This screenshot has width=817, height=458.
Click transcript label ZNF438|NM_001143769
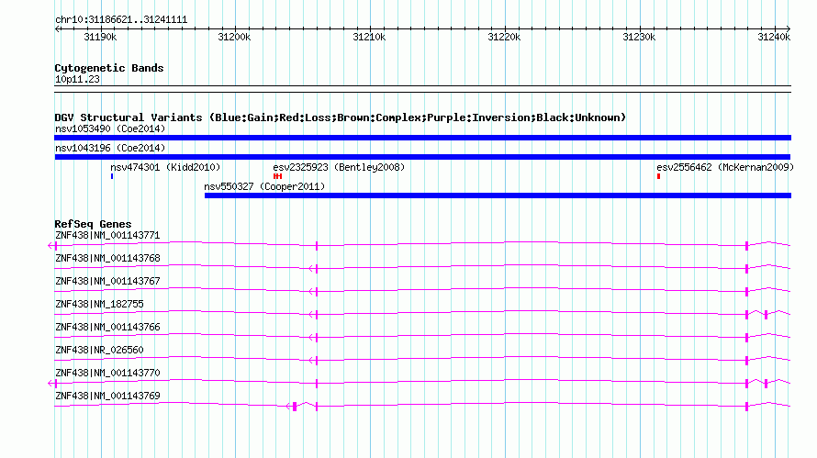point(107,396)
